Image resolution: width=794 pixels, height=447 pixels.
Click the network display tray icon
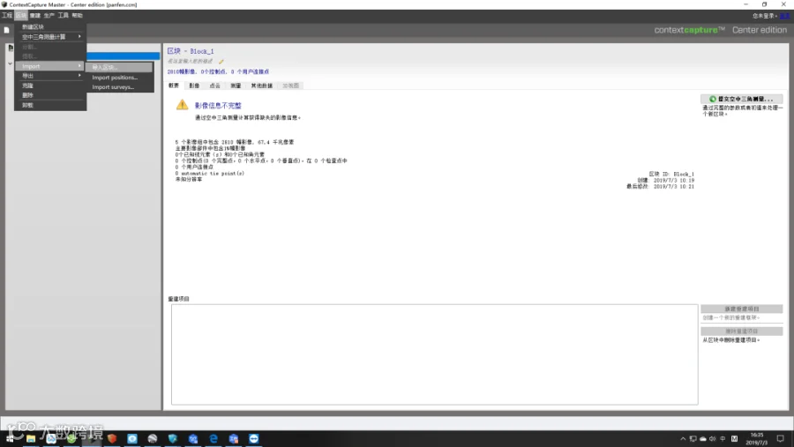point(693,439)
